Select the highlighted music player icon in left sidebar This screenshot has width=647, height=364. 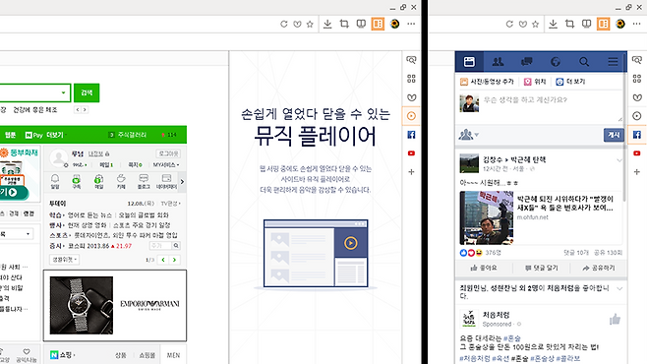point(411,116)
